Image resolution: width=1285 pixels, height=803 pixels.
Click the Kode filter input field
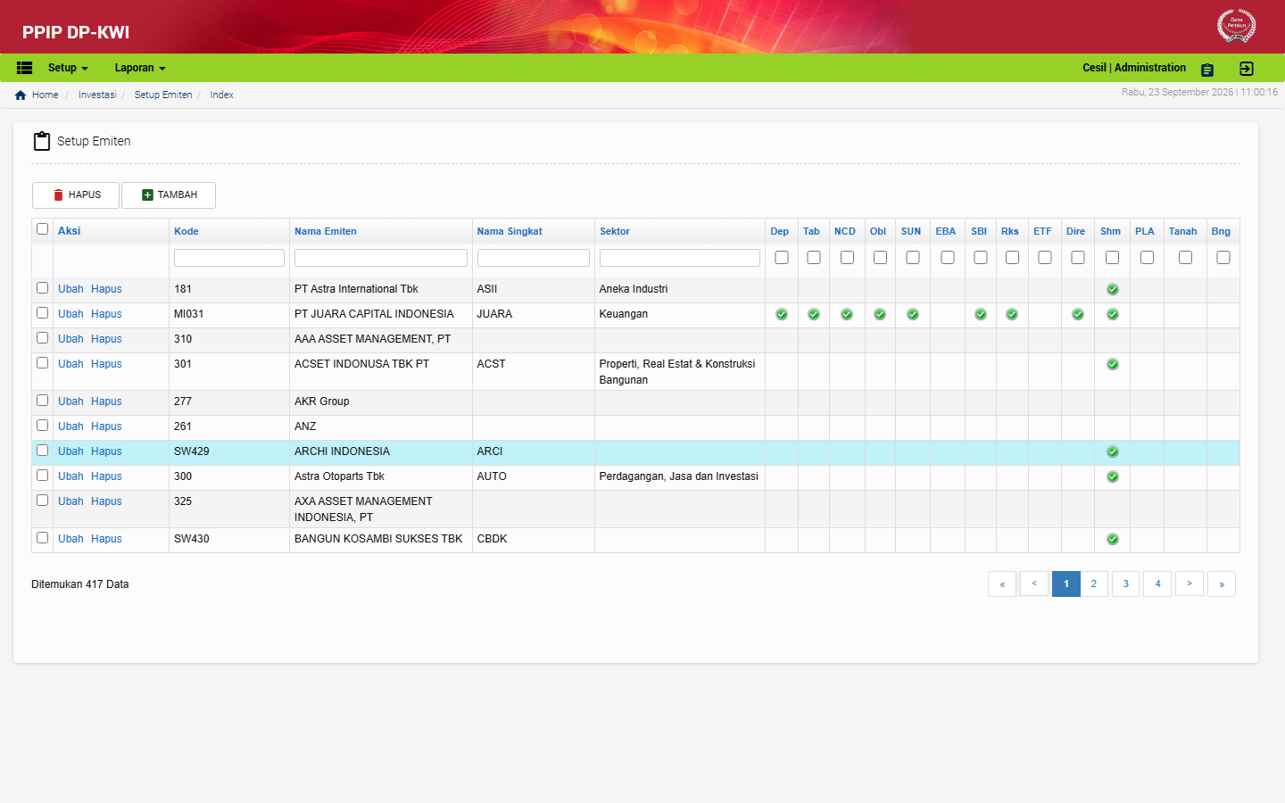click(229, 258)
